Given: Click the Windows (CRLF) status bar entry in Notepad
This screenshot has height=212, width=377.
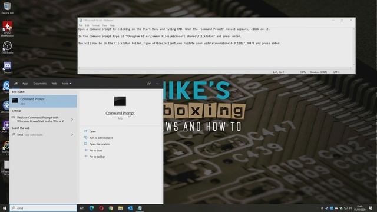Looking at the screenshot, I should click(318, 72).
